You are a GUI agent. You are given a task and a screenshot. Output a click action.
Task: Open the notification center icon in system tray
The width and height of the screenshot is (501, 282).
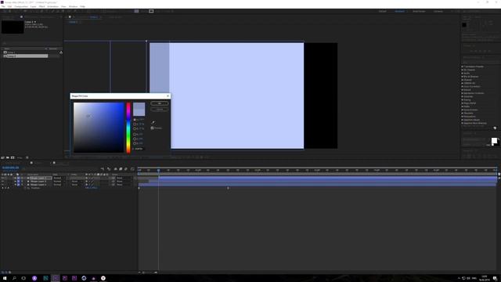(x=495, y=278)
